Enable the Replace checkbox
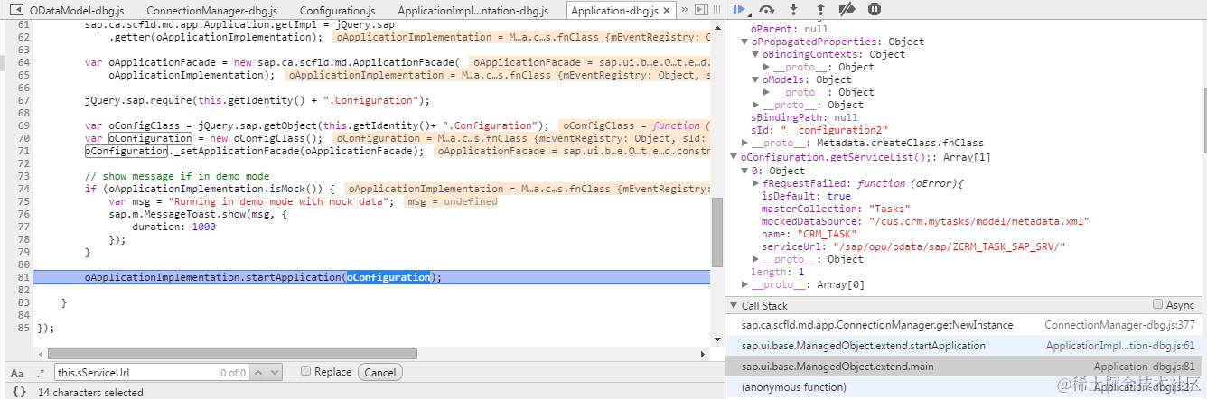 click(x=305, y=371)
